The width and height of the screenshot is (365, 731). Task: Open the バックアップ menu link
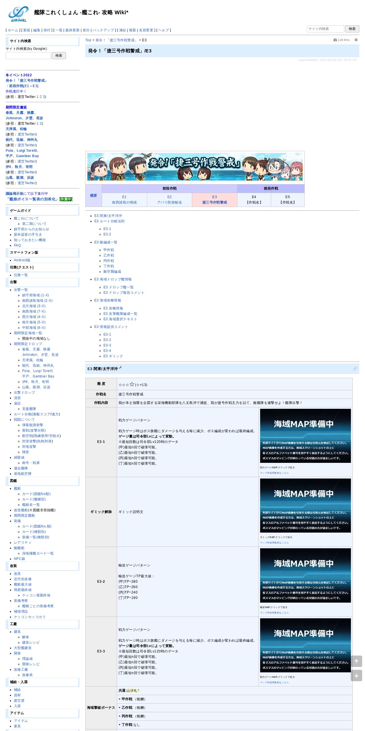(103, 30)
